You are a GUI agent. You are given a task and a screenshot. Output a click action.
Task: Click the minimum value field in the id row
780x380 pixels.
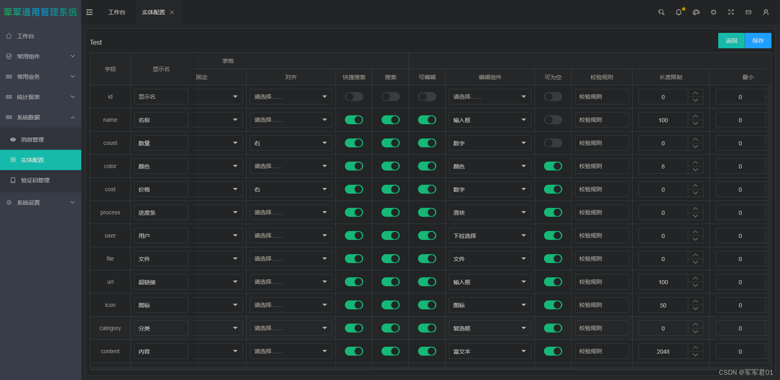pos(740,97)
